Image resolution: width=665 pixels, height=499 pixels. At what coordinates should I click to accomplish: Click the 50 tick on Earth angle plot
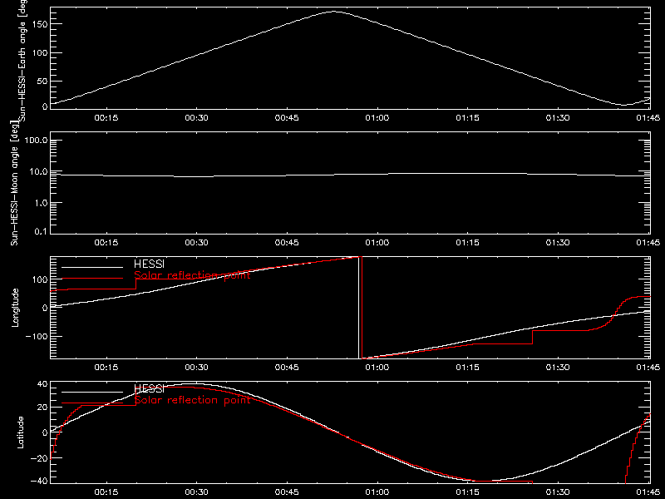coord(42,82)
